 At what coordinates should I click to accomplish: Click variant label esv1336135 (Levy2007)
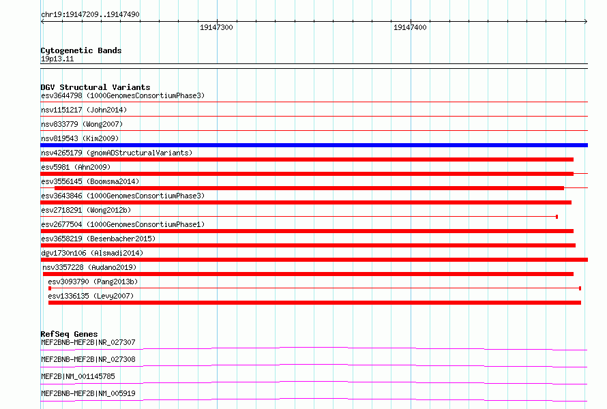click(x=91, y=296)
